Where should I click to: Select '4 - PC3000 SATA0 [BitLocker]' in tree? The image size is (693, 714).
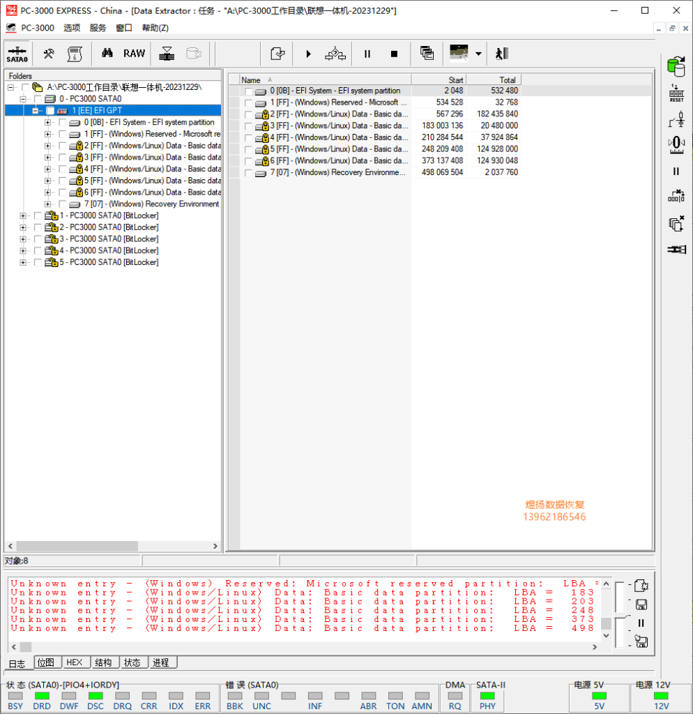pyautogui.click(x=109, y=250)
